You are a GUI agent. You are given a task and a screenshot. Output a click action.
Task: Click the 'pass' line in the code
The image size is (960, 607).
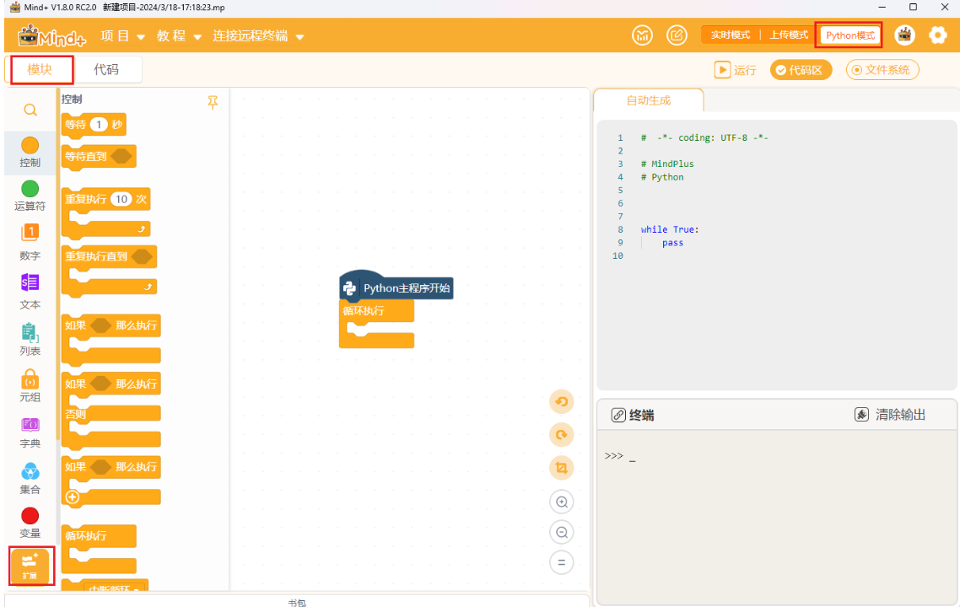(x=672, y=243)
